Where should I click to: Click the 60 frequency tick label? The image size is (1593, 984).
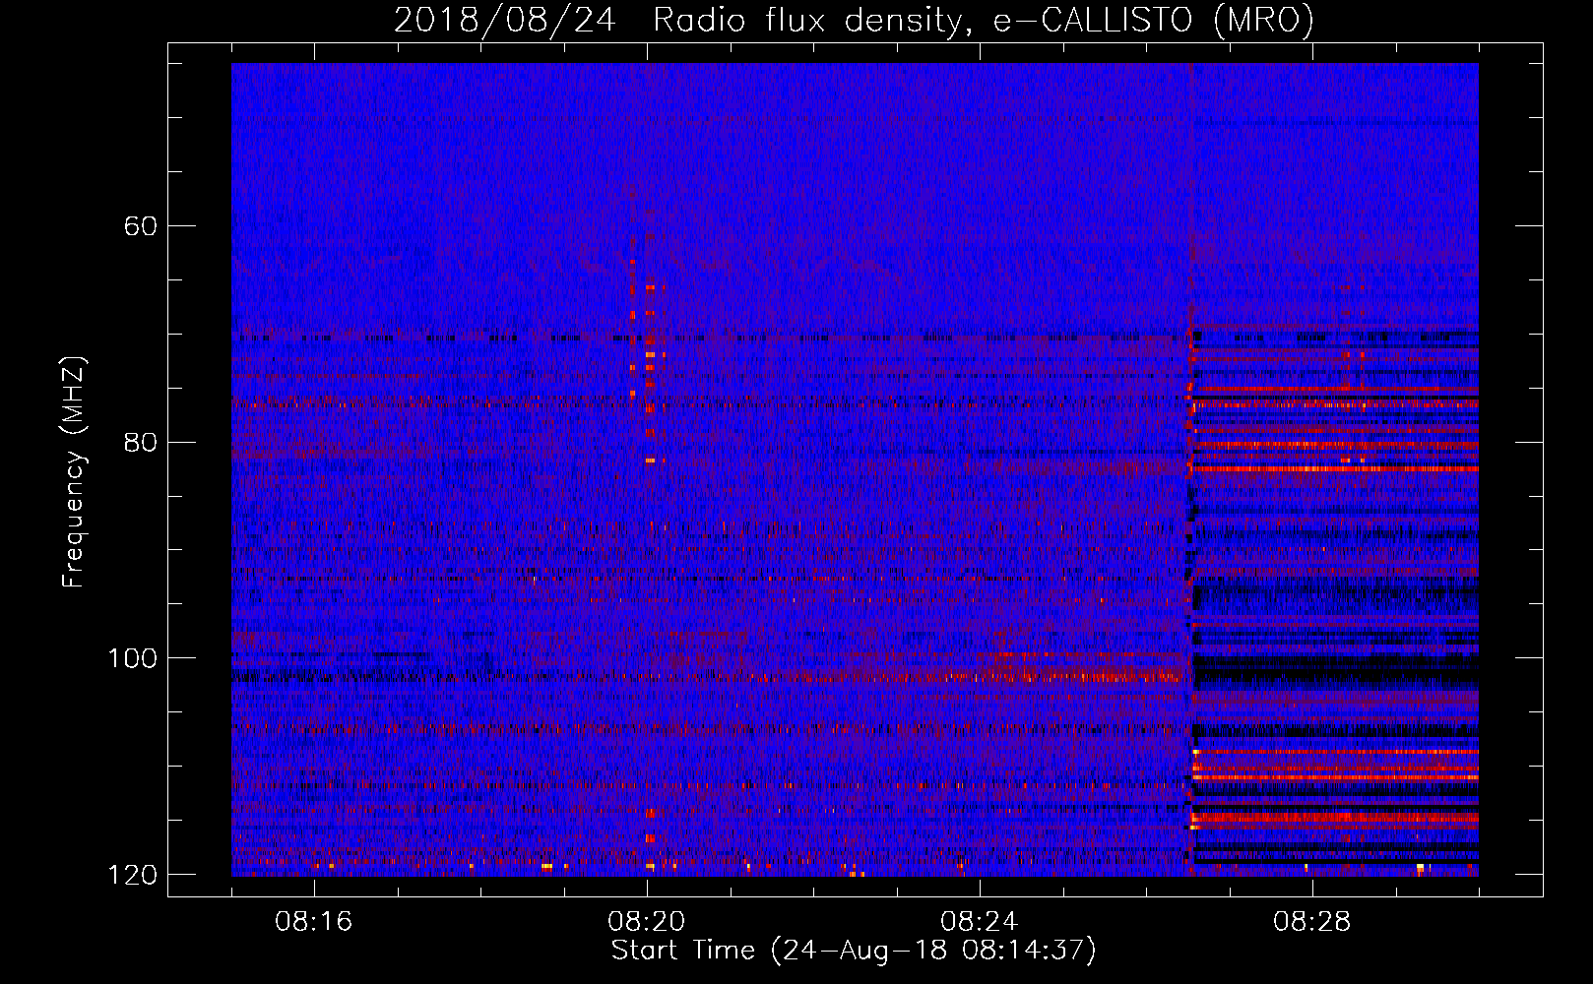[x=141, y=226]
